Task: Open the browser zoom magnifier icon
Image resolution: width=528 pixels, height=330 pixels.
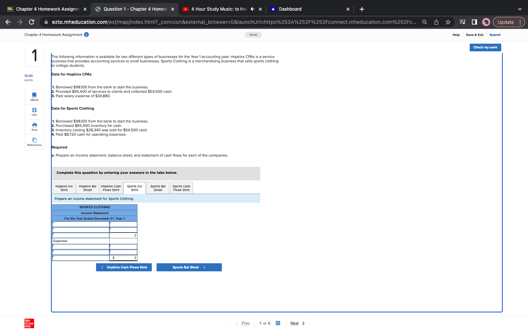Action: coord(425,22)
